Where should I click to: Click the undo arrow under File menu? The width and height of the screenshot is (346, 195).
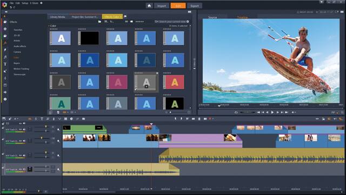click(11, 7)
